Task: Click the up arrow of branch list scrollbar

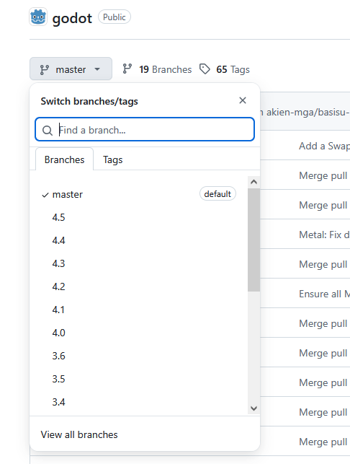Action: pyautogui.click(x=253, y=182)
